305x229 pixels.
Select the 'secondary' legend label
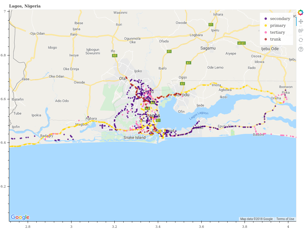tap(280, 19)
